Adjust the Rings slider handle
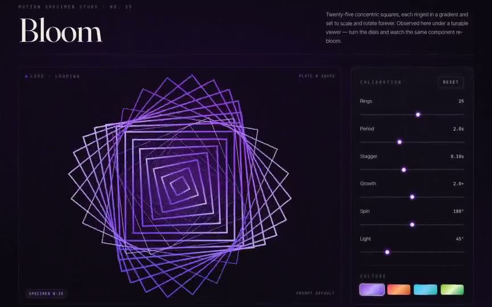492x307 pixels. pos(418,115)
